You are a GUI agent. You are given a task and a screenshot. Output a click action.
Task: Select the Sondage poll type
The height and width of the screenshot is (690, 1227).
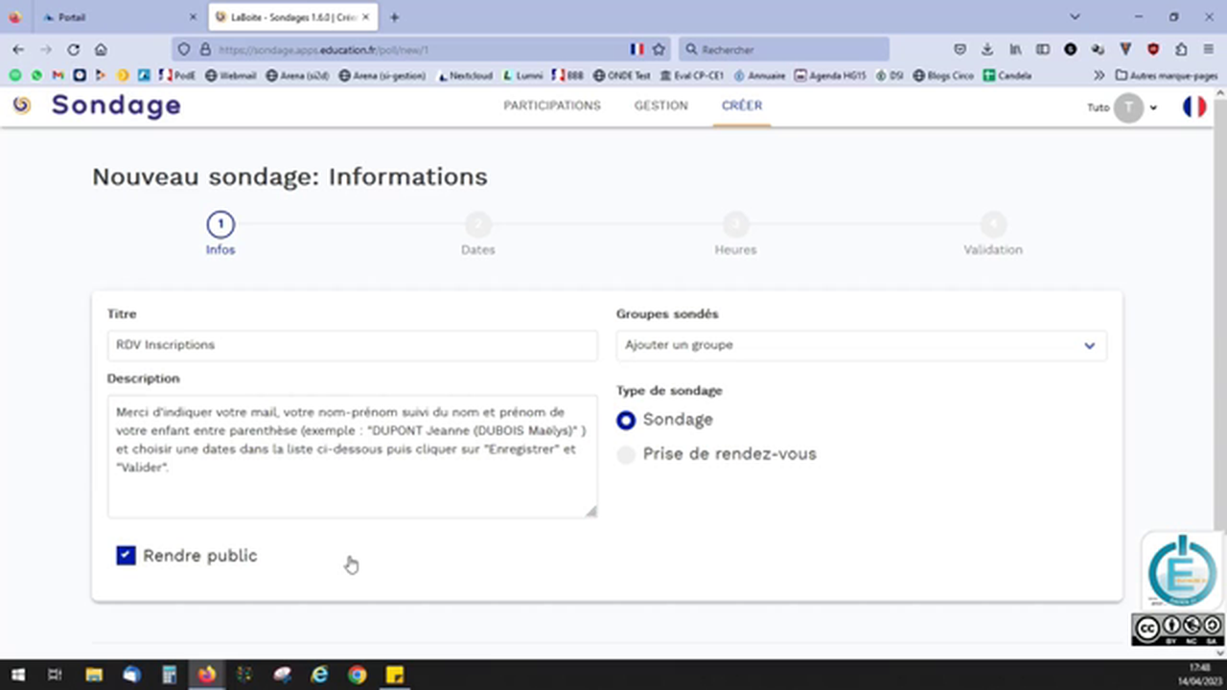tap(625, 420)
